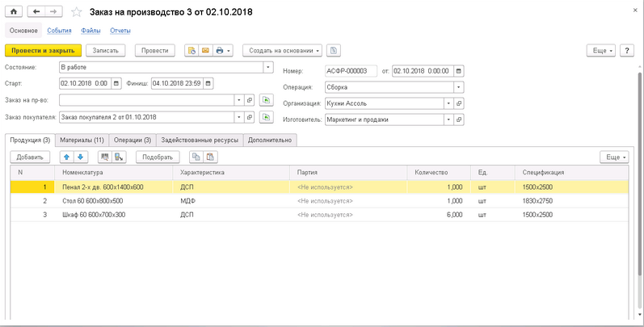Switch to the Материалы (11) tab

point(82,140)
